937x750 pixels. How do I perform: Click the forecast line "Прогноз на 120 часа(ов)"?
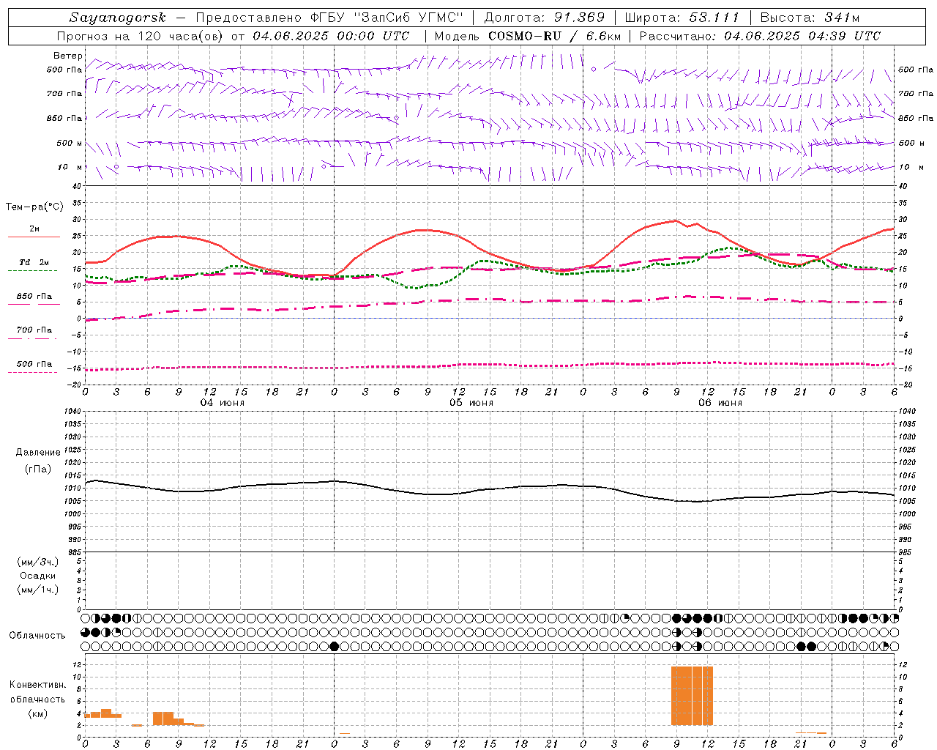tap(141, 36)
